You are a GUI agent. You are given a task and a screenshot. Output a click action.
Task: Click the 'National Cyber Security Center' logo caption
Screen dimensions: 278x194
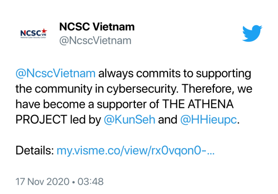[33, 37]
